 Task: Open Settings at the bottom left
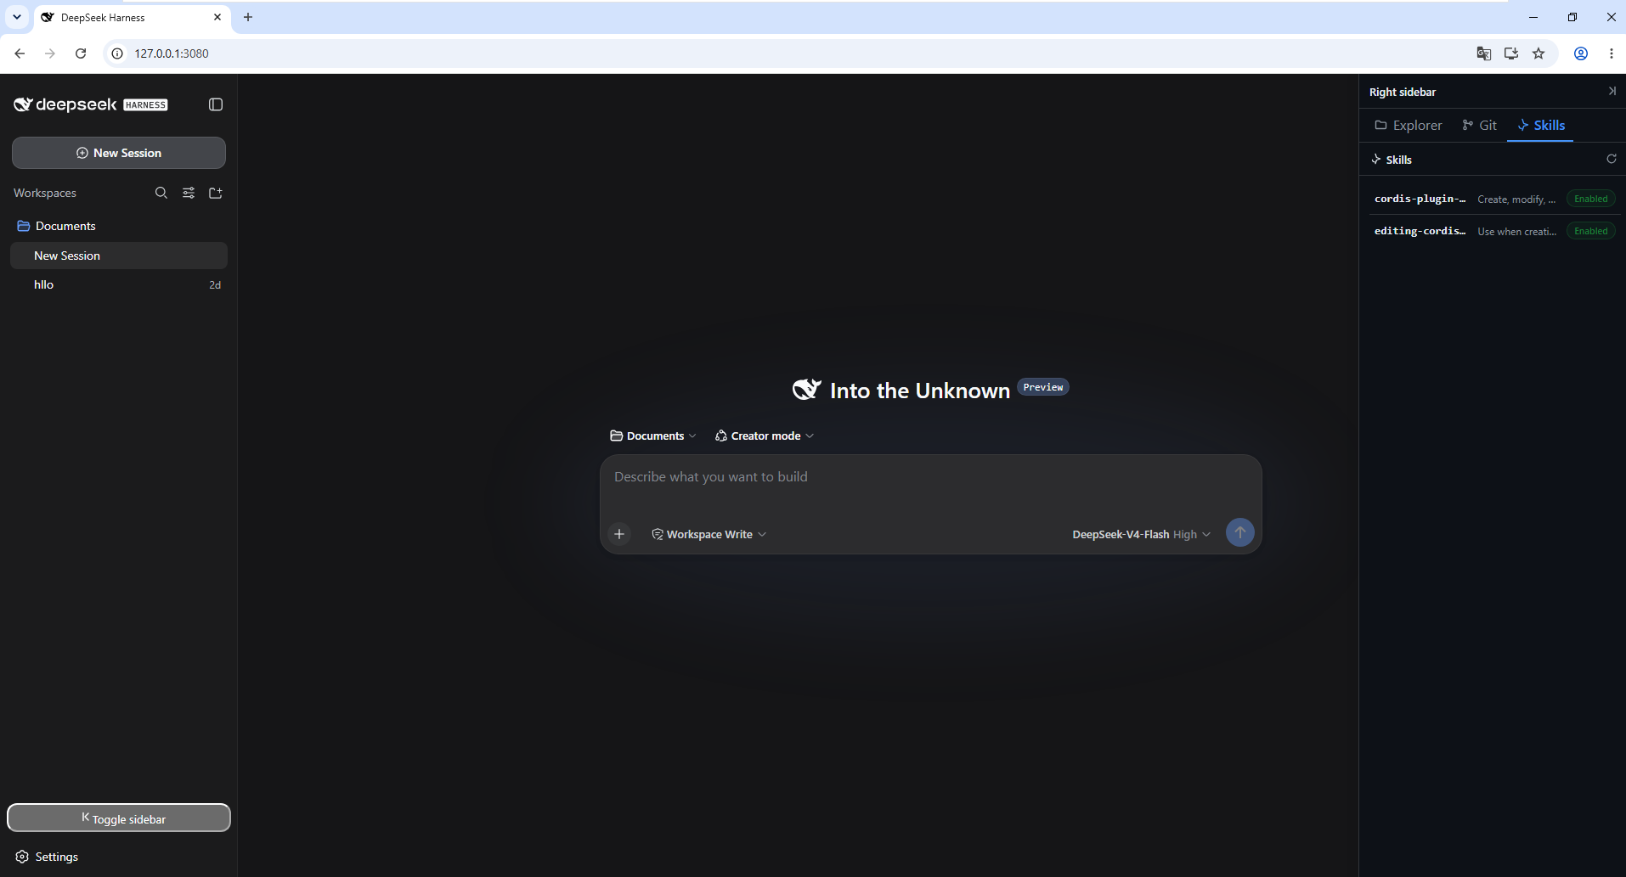pyautogui.click(x=48, y=857)
